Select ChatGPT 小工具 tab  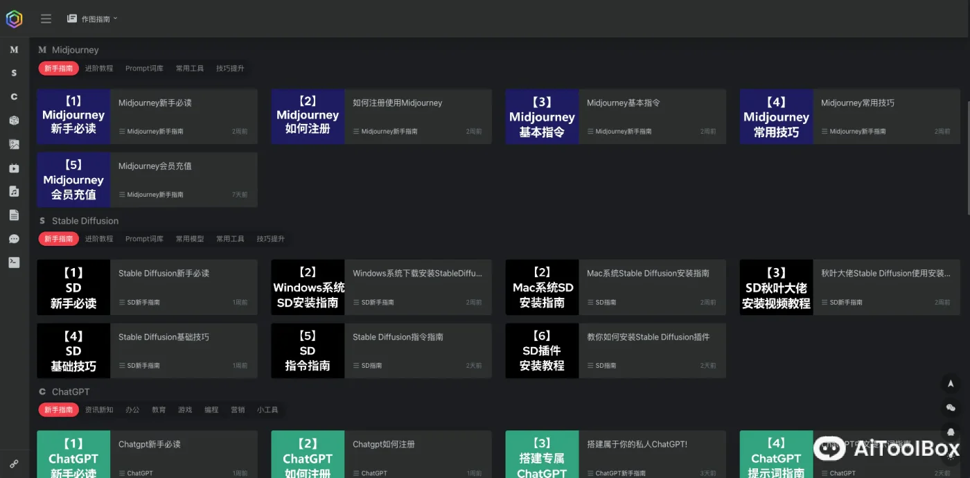[267, 410]
